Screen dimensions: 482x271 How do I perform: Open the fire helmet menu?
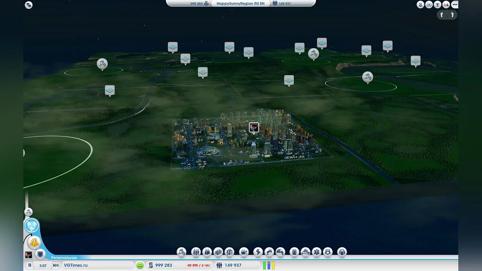point(306,252)
